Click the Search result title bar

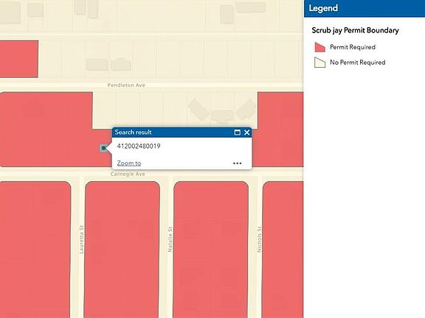tap(173, 132)
